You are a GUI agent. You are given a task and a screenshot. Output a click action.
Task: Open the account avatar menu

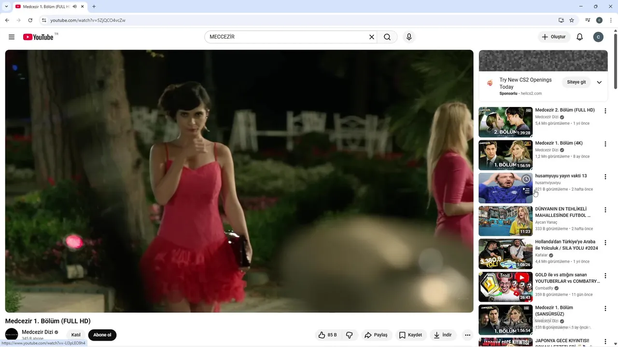click(x=598, y=37)
